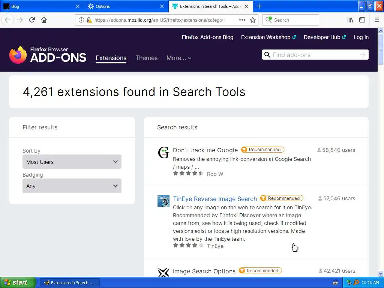Open page actions three-dot menu
This screenshot has width=384, height=288.
click(242, 20)
